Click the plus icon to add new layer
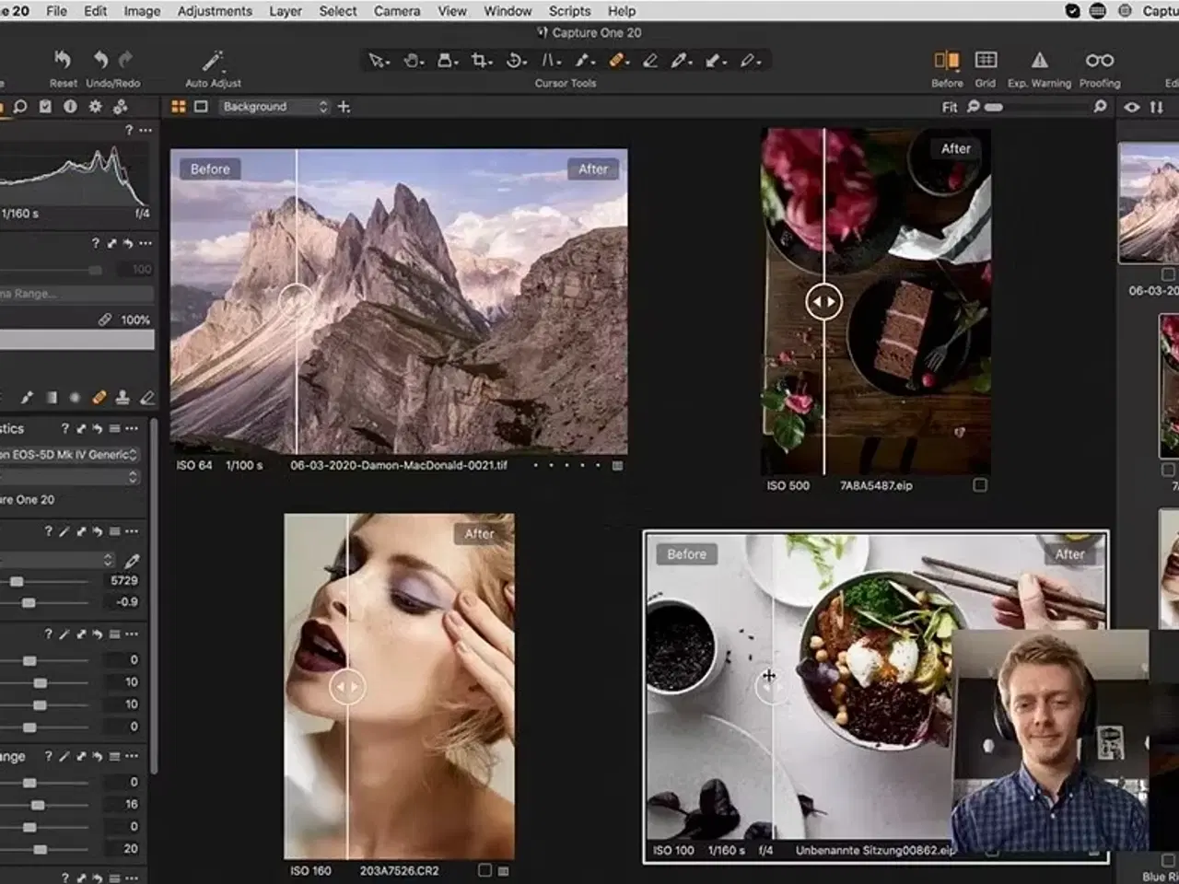1179x884 pixels. tap(344, 107)
